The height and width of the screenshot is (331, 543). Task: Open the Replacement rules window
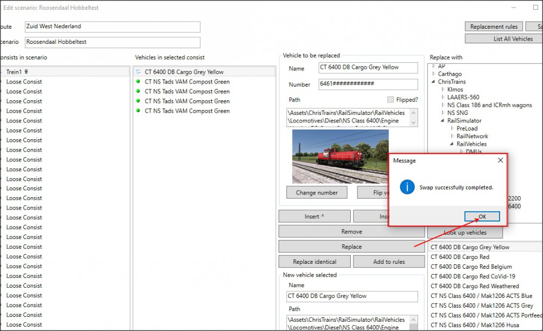pos(494,27)
